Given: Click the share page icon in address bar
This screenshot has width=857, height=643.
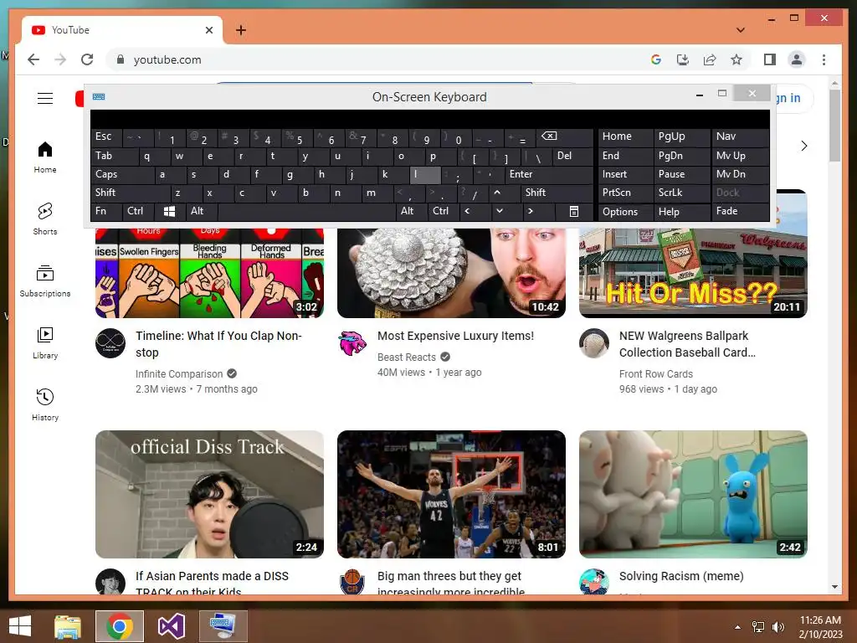Looking at the screenshot, I should click(x=710, y=59).
